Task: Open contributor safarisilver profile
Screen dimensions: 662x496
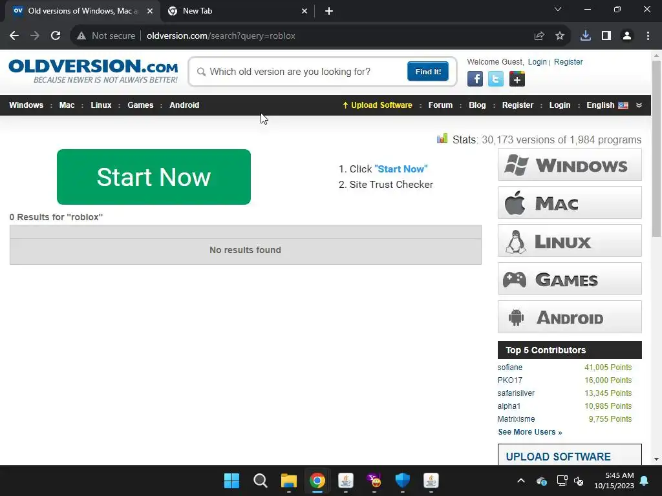Action: 516,393
